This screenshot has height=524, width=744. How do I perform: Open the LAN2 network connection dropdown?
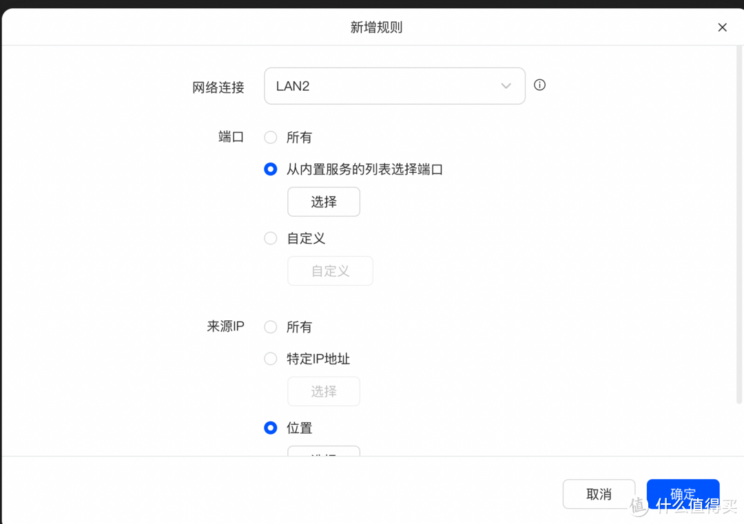click(395, 85)
